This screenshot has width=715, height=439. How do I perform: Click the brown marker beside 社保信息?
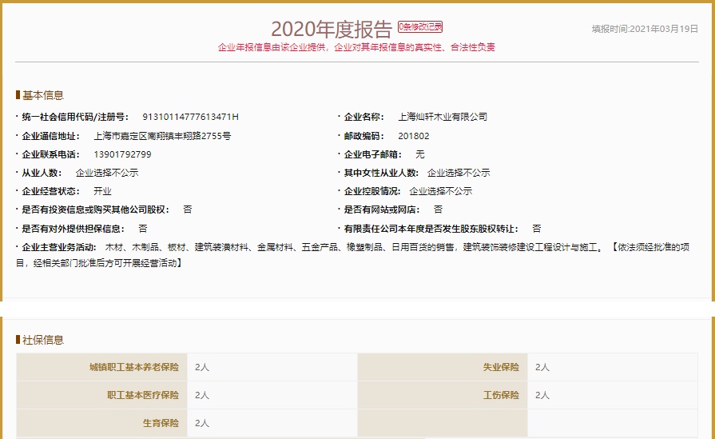18,340
